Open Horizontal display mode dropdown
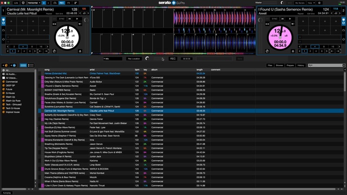 point(34,3)
